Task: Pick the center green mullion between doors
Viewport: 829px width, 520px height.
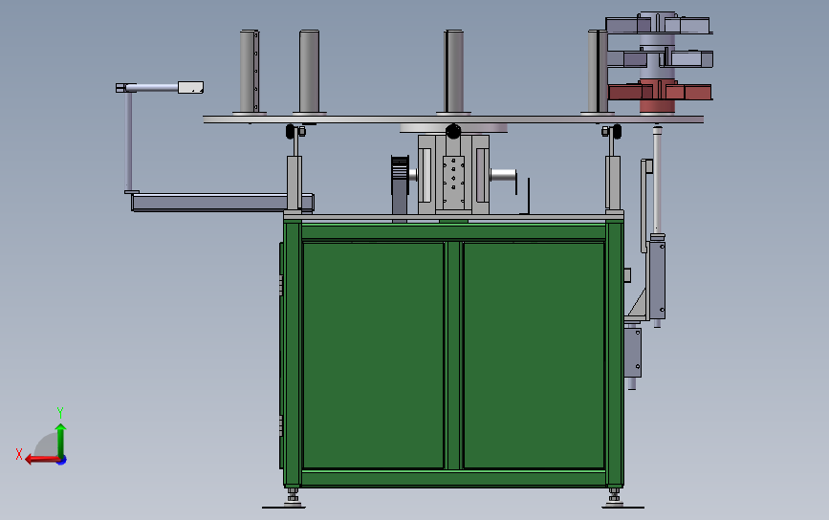Action: click(453, 356)
